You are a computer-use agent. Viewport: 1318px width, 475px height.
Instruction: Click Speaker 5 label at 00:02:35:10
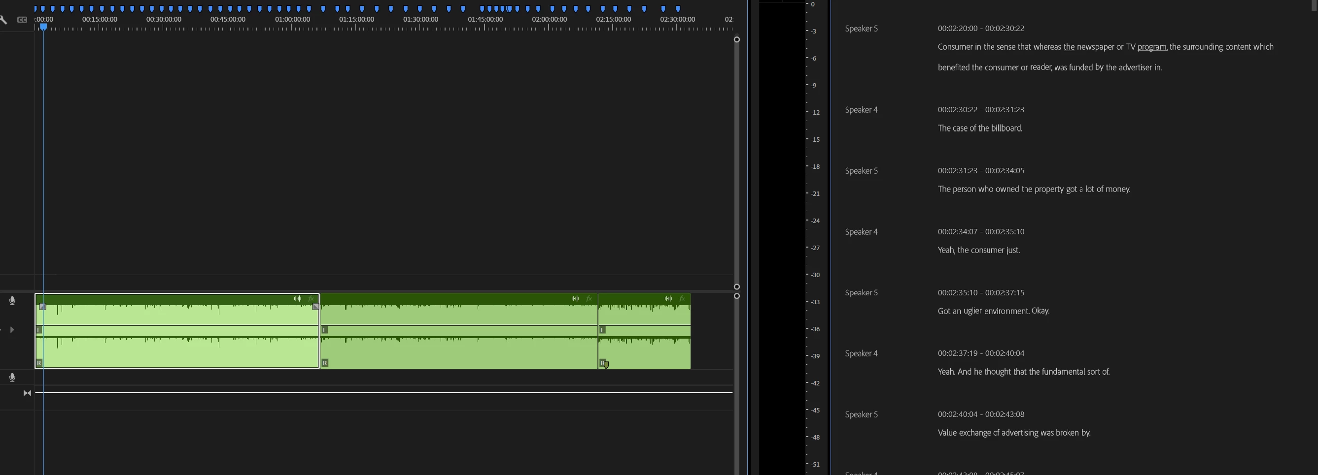coord(861,293)
